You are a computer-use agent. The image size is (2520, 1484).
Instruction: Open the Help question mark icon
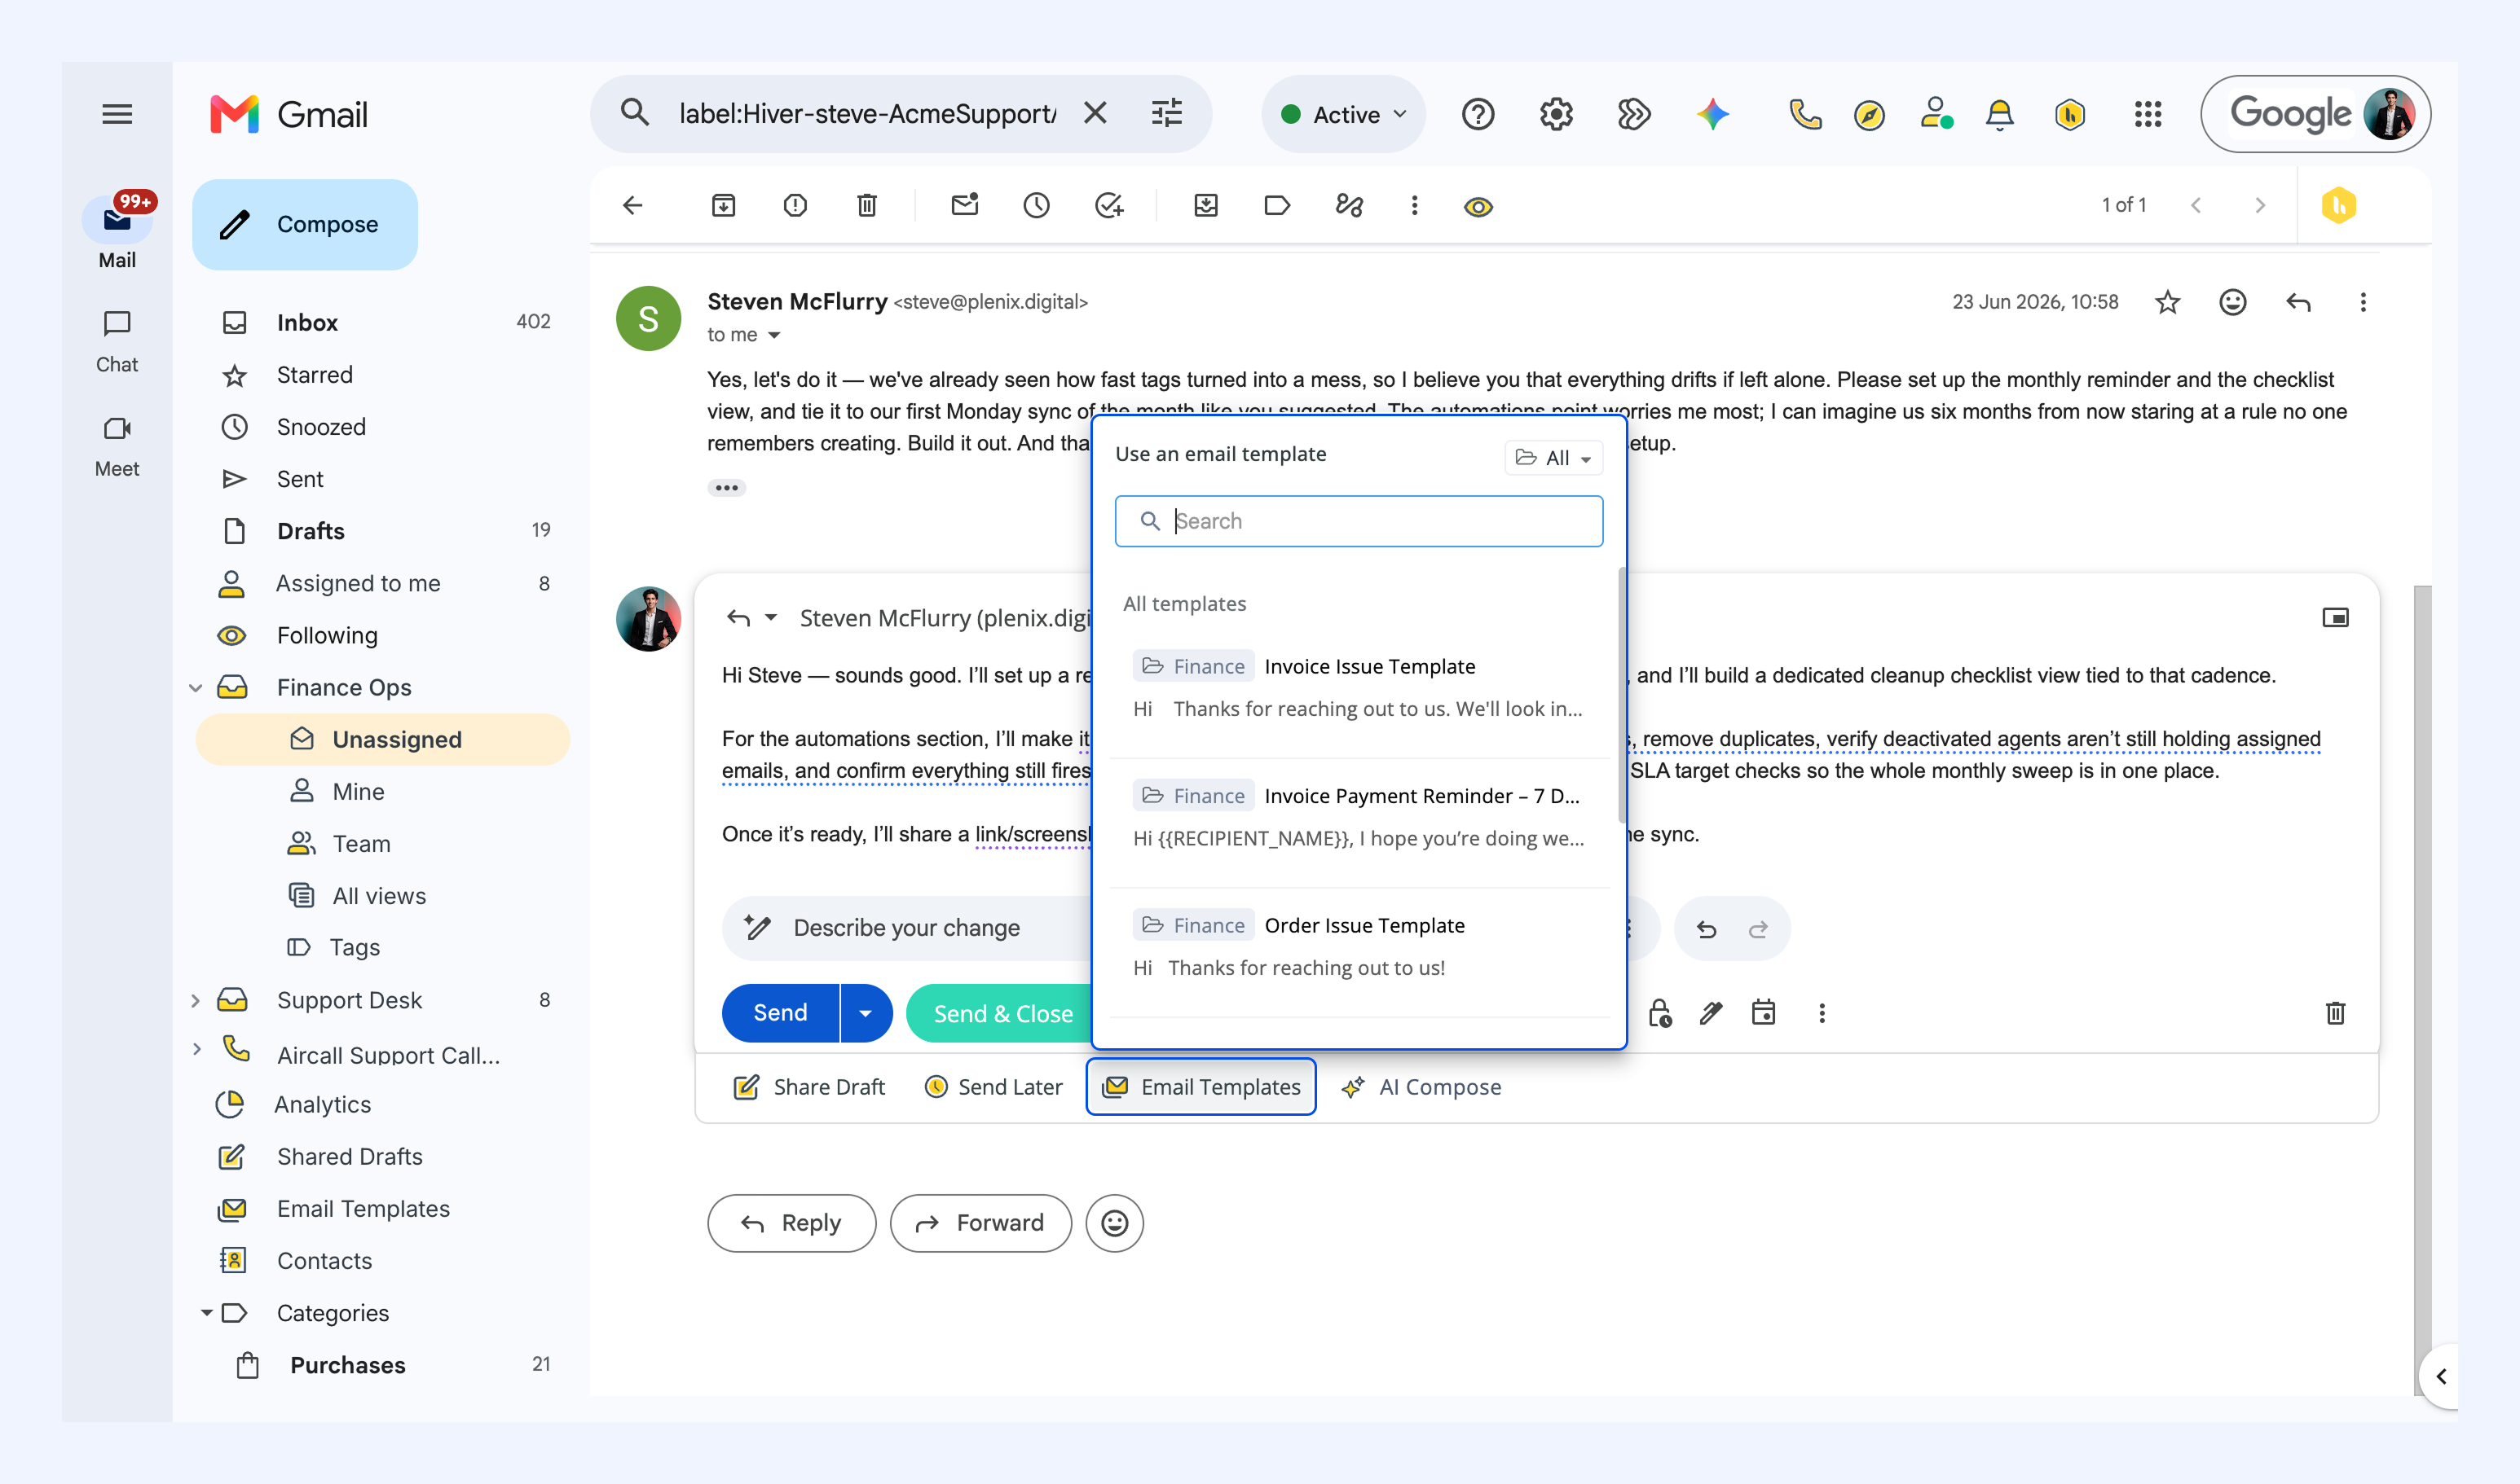(x=1478, y=115)
